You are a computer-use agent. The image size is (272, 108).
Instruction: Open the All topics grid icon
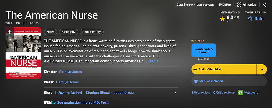tap(239, 5)
